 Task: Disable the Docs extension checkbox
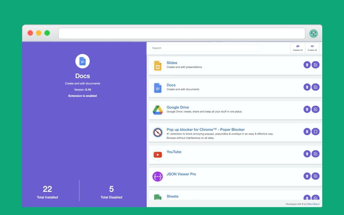click(x=316, y=87)
